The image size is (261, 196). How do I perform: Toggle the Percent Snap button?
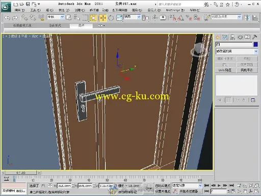189,18
